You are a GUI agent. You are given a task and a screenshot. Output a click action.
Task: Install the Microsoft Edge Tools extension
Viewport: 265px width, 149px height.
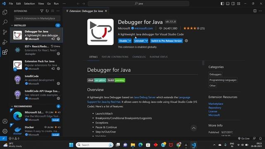tap(55, 120)
